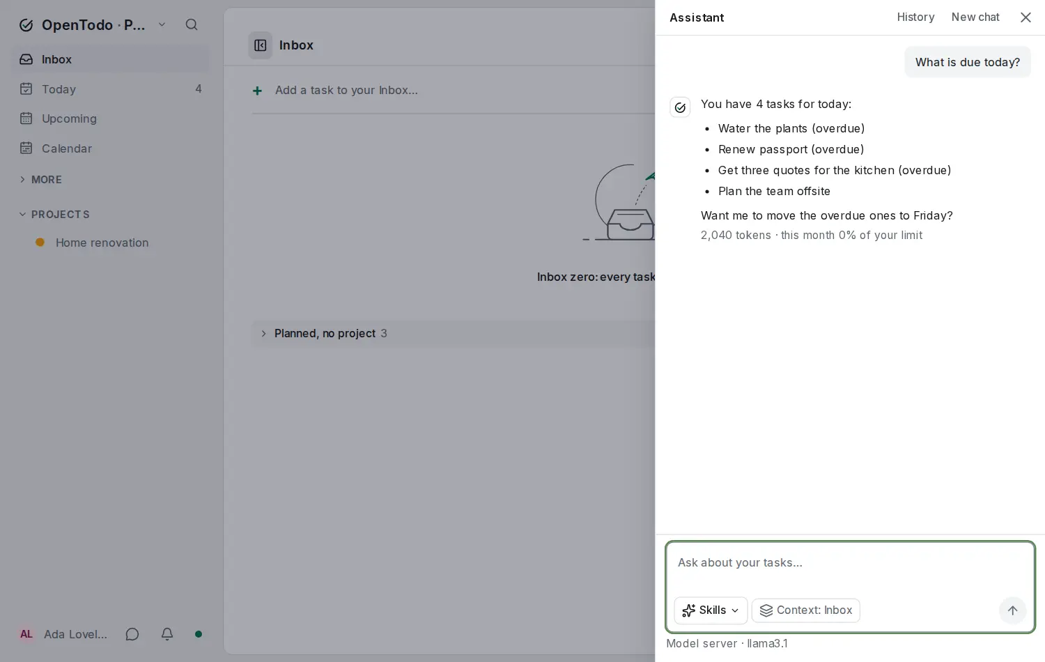The width and height of the screenshot is (1045, 662).
Task: Click the Upcoming calendar icon
Action: pyautogui.click(x=26, y=118)
